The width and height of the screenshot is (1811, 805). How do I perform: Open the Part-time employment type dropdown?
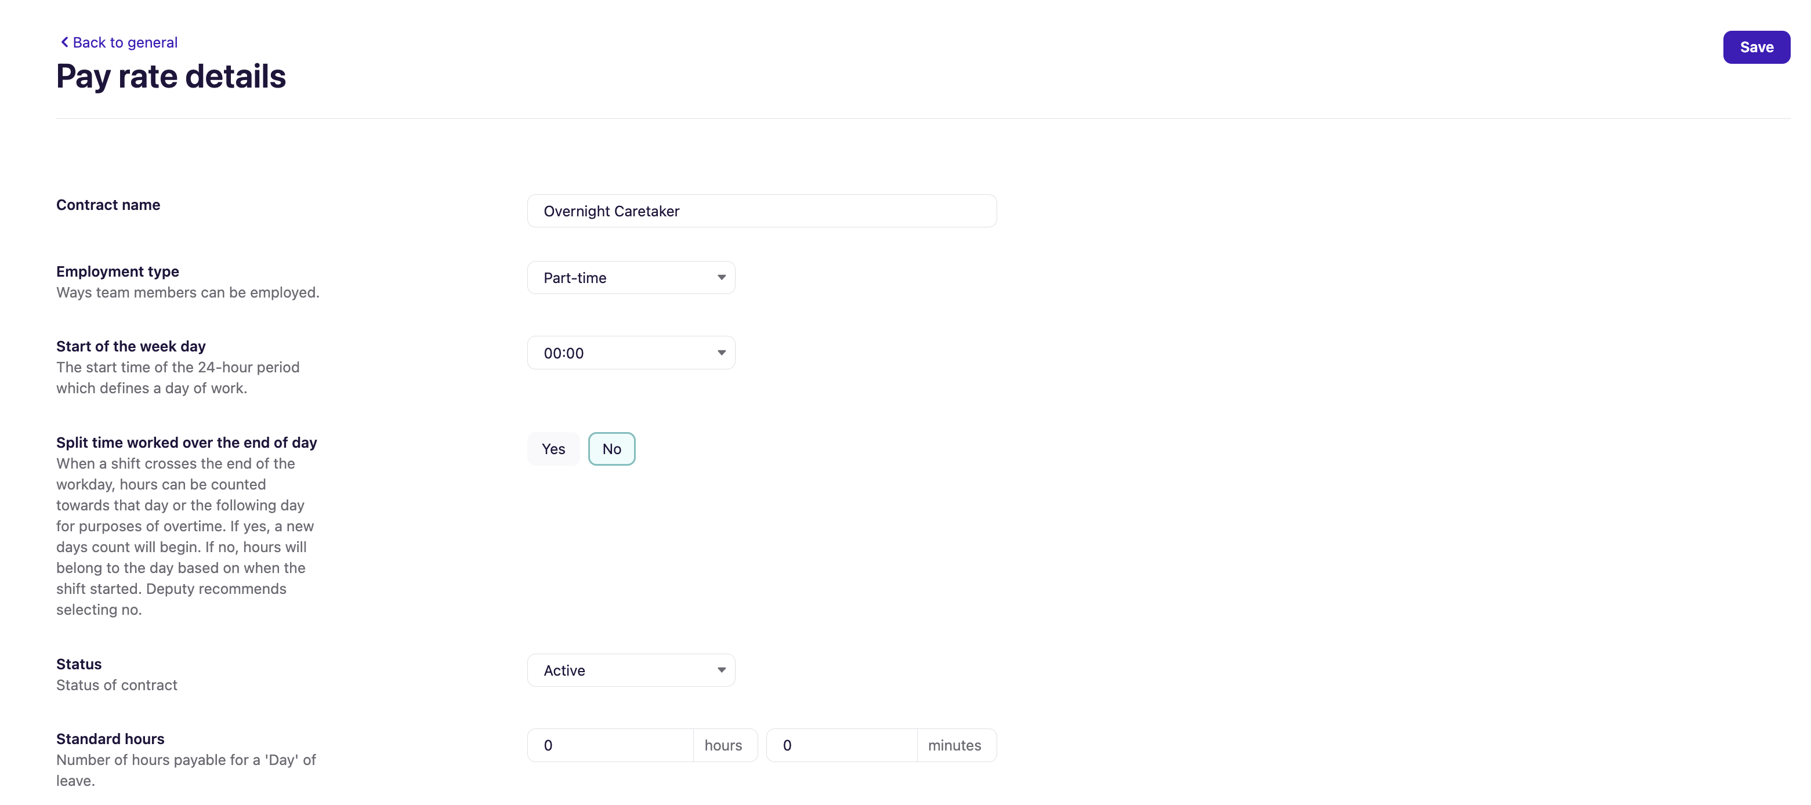[x=630, y=278]
